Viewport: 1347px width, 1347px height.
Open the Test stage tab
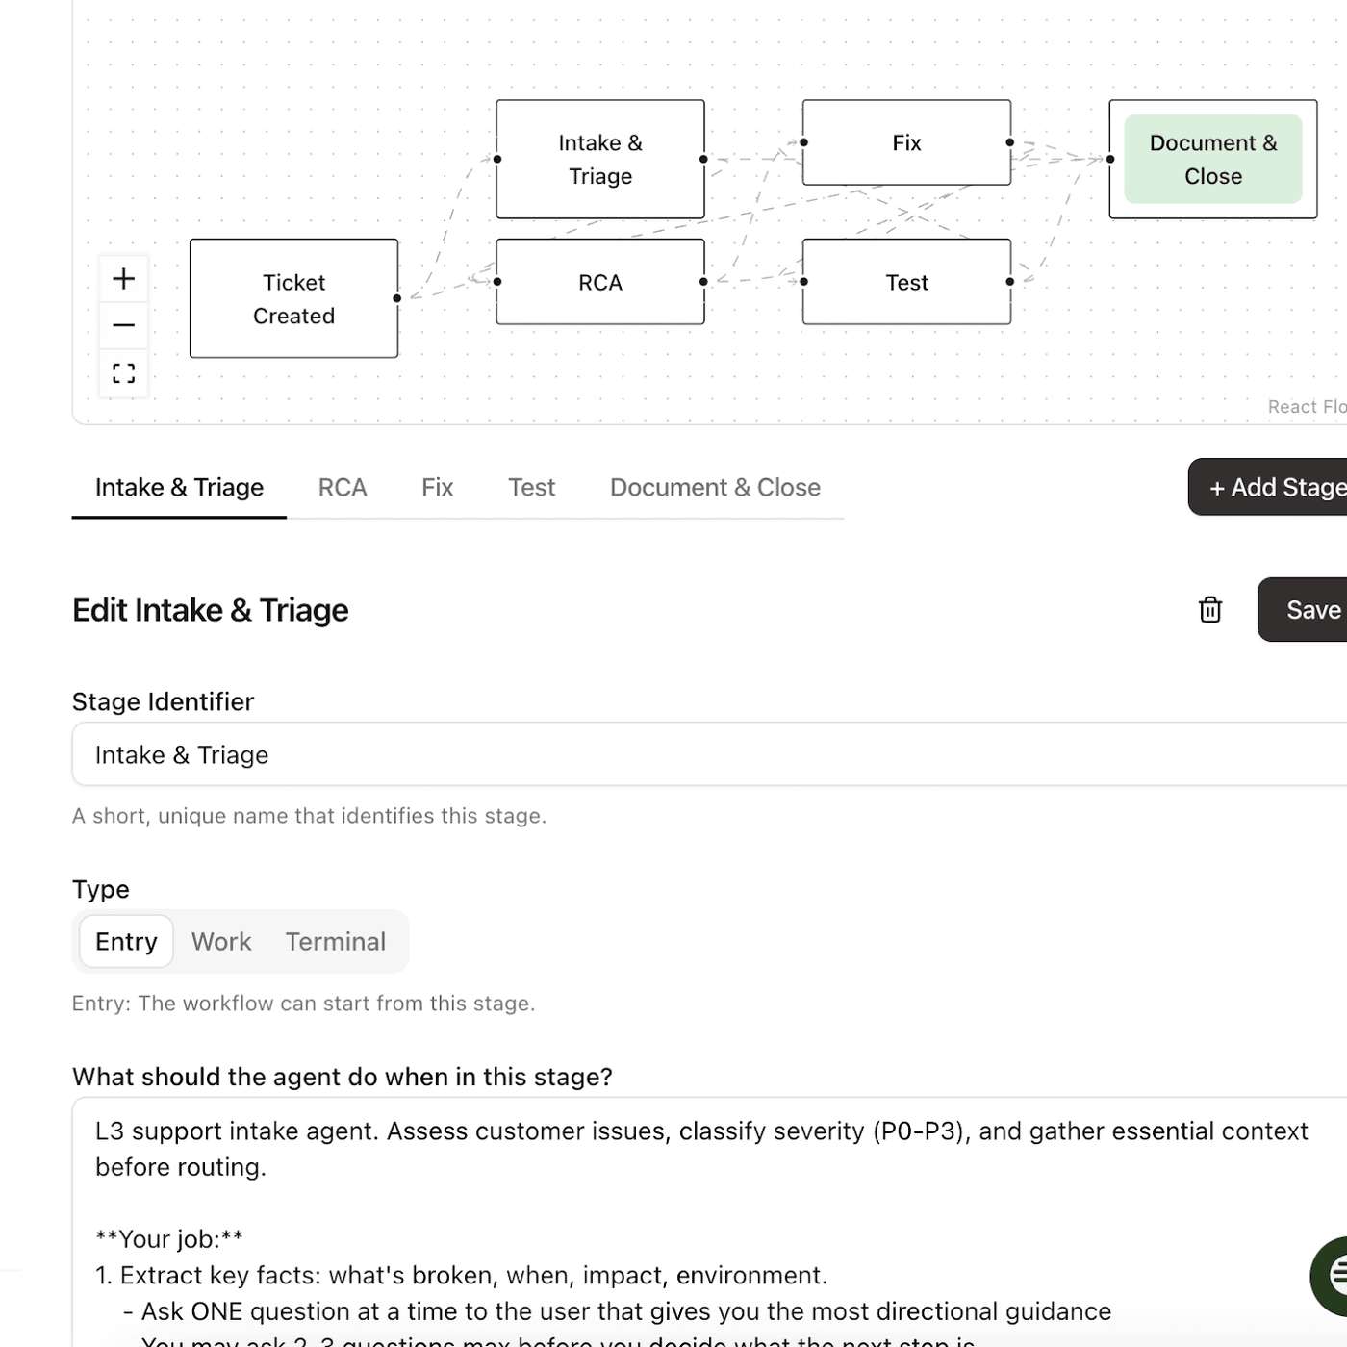click(531, 488)
